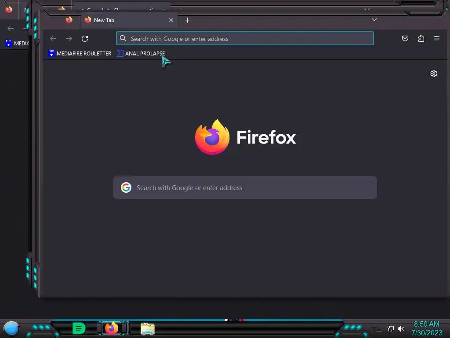Open the volume speaker icon in the tray
Image resolution: width=450 pixels, height=338 pixels.
(x=401, y=328)
